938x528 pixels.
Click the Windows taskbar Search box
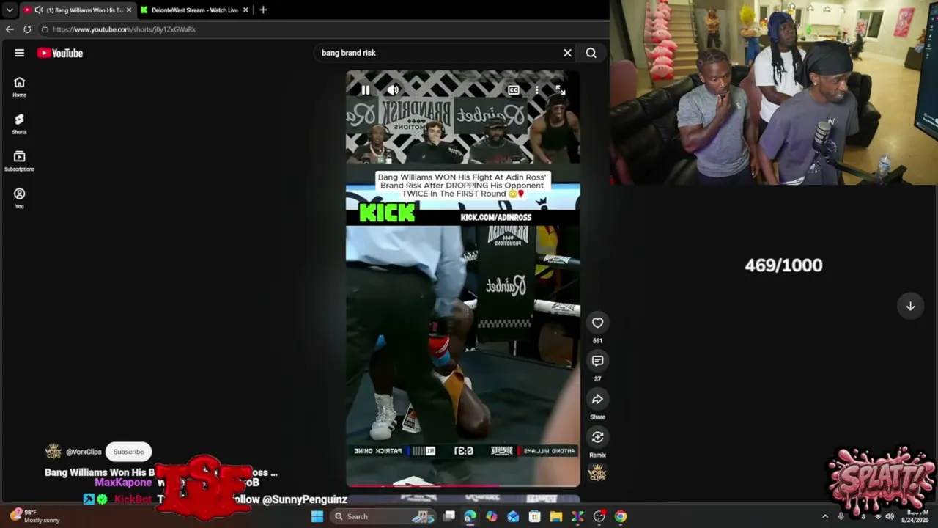click(x=384, y=516)
